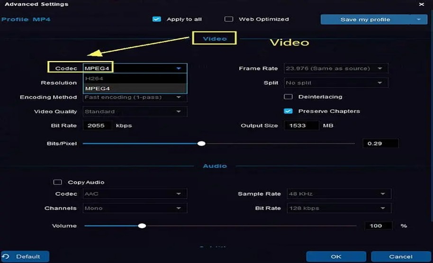Click the Save my profile button
The image size is (433, 263).
[x=365, y=19]
